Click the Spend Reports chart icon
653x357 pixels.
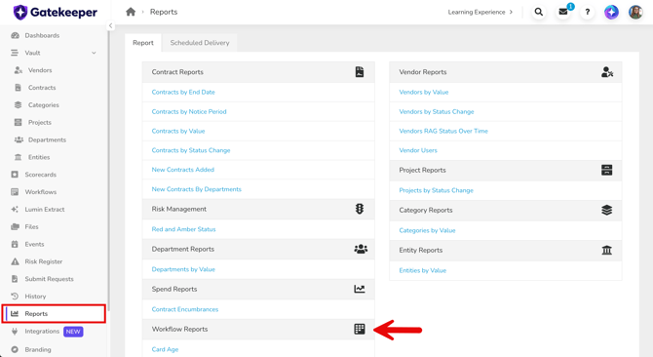360,289
